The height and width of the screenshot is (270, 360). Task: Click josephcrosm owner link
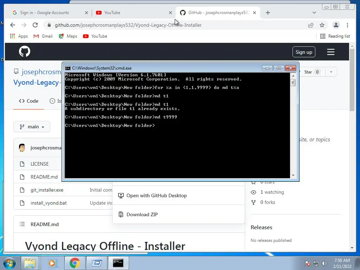pyautogui.click(x=41, y=72)
